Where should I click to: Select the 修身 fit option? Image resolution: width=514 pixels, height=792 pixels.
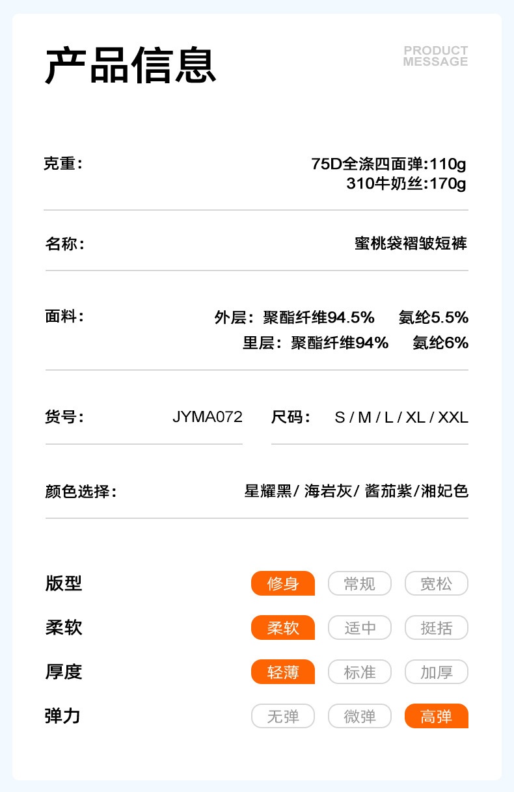[283, 583]
